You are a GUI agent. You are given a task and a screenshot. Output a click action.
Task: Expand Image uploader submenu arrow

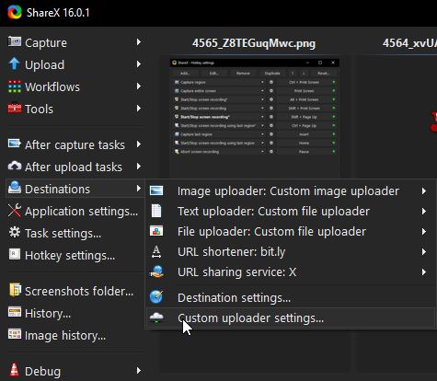point(424,191)
